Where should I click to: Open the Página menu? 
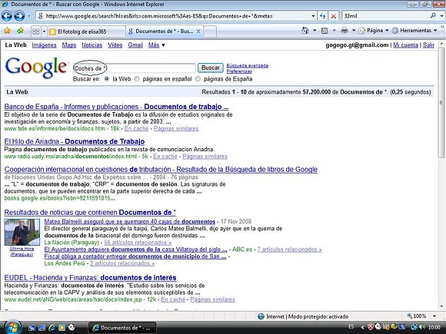[374, 31]
